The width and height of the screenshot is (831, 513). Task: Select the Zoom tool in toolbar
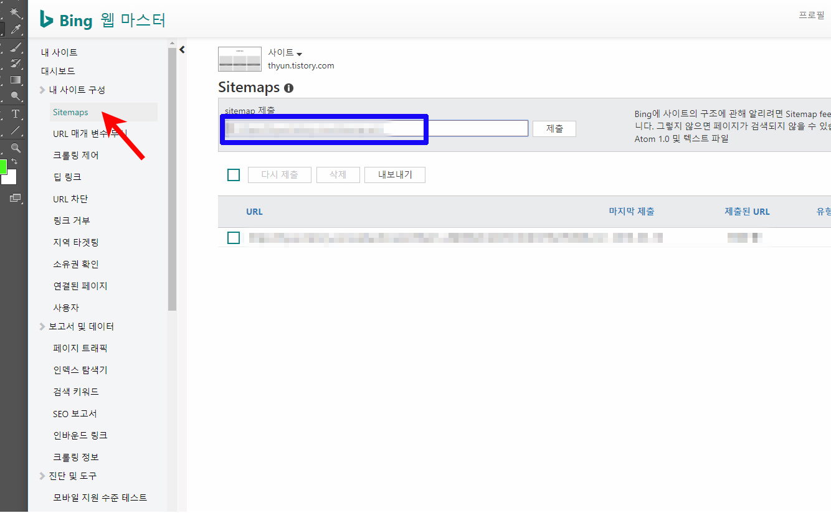16,148
